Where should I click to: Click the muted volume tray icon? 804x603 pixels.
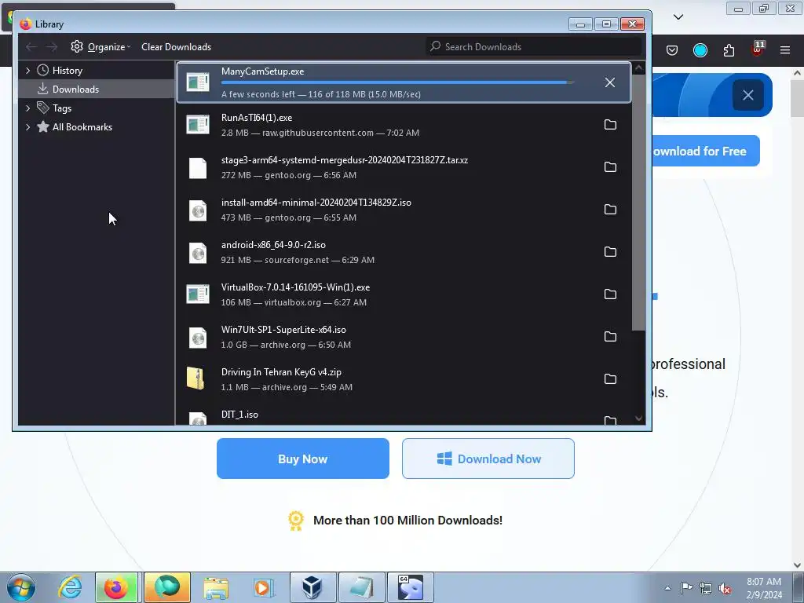725,588
